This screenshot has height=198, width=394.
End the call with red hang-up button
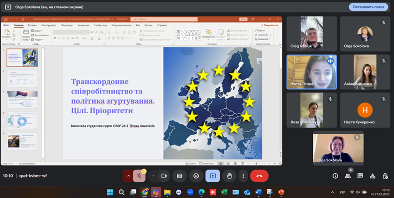(259, 176)
